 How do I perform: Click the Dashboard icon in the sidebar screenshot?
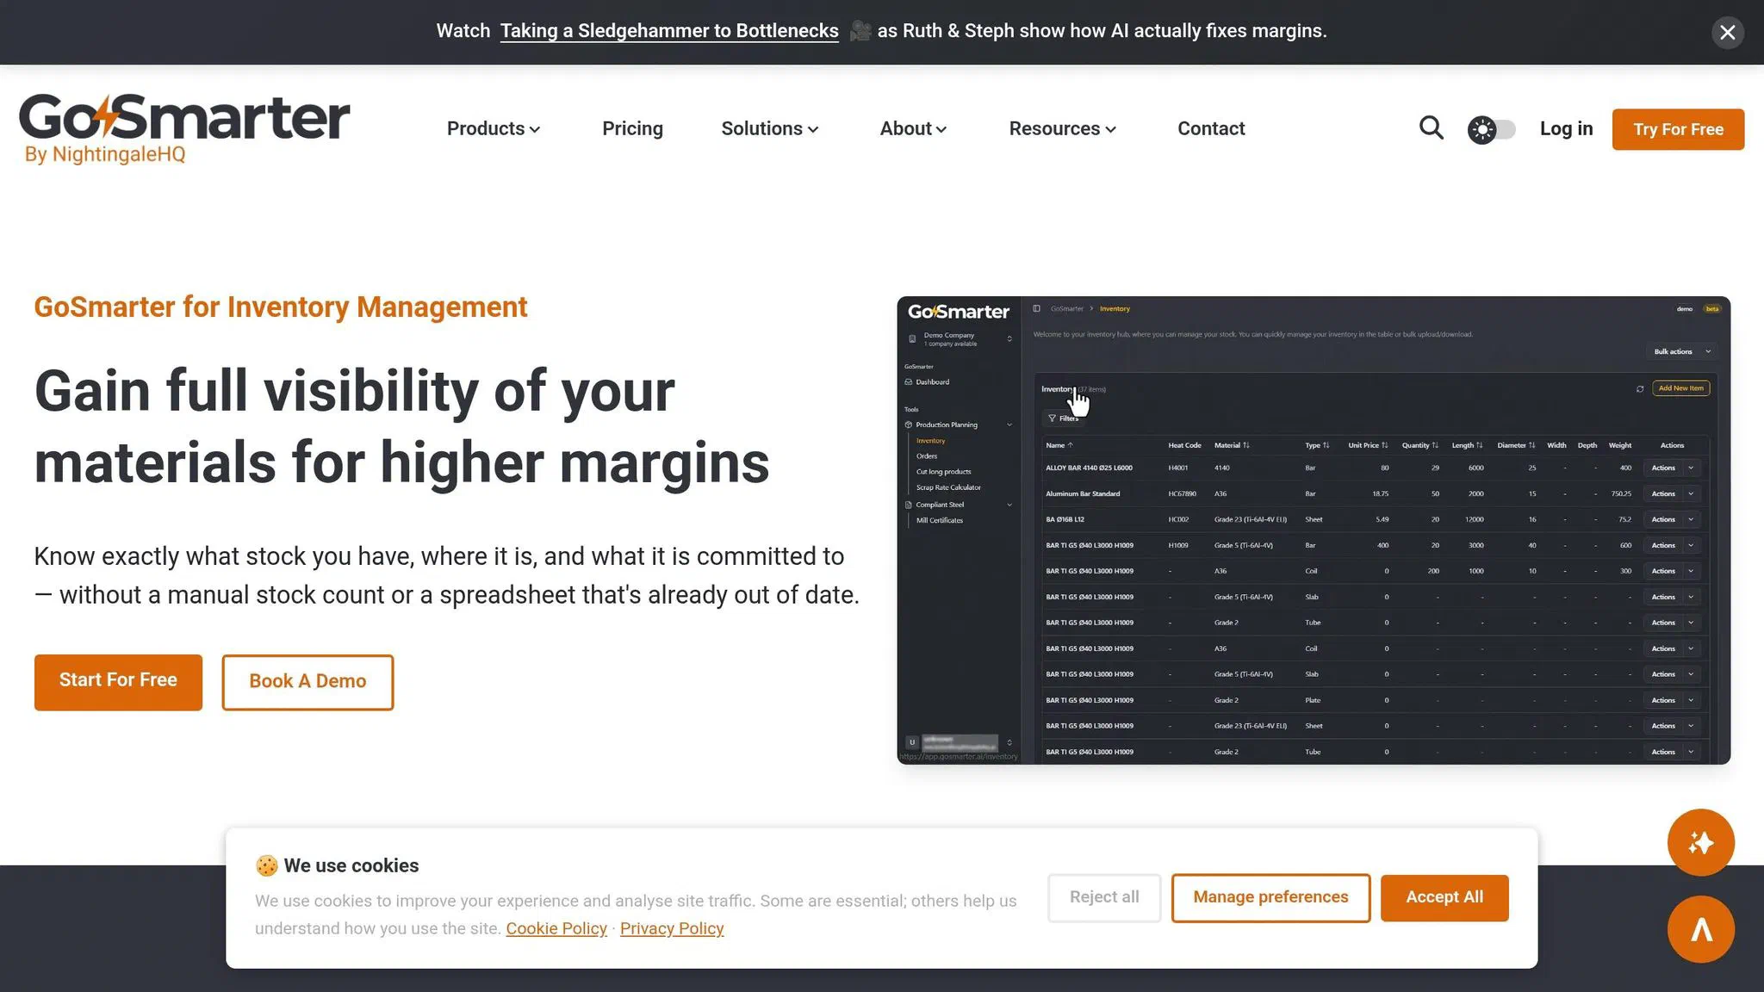pyautogui.click(x=909, y=382)
